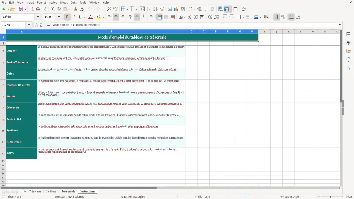The width and height of the screenshot is (354, 199).
Task: Activate the Clone Formatting paintbrush
Action: pyautogui.click(x=76, y=9)
